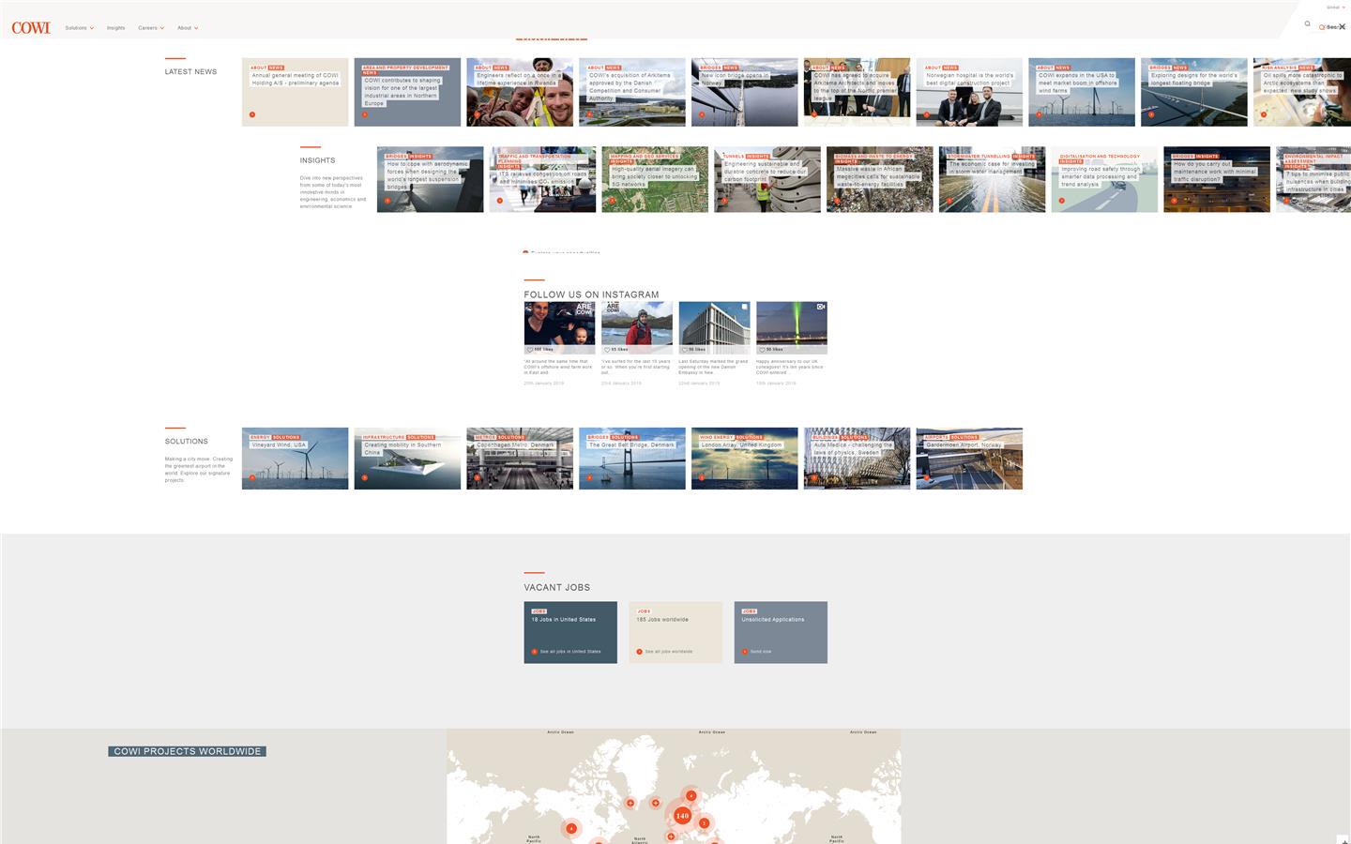Open the Great Belt Bridge solutions thumbnail
Screen dimensions: 1351x844
[631, 459]
